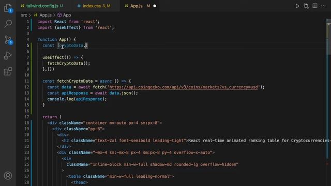The width and height of the screenshot is (331, 186).
Task: Place cursor on cryptoData in line 5
Action: [x=71, y=45]
